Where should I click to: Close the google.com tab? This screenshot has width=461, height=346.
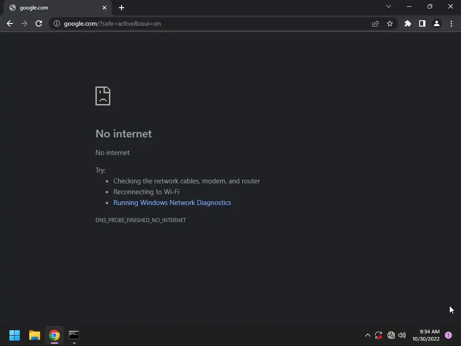coord(104,8)
